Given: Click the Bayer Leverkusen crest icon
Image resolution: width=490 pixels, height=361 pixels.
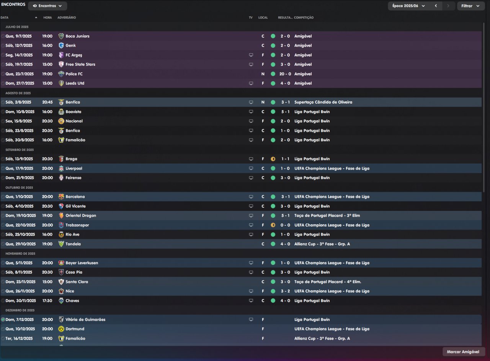Looking at the screenshot, I should click(61, 263).
